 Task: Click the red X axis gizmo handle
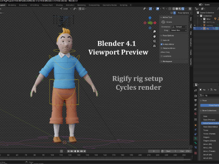pos(155,23)
